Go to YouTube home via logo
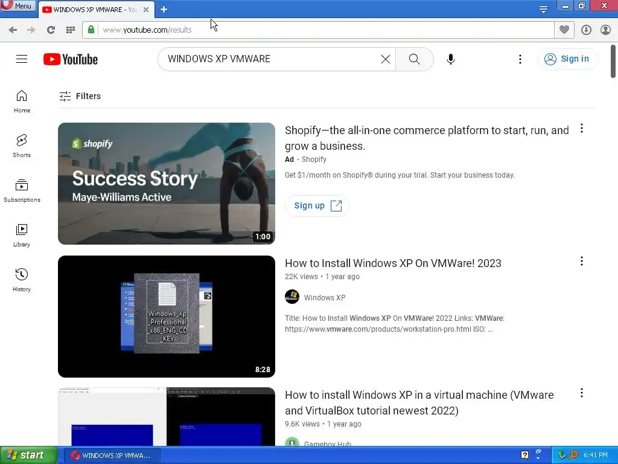Image resolution: width=618 pixels, height=464 pixels. (x=71, y=59)
